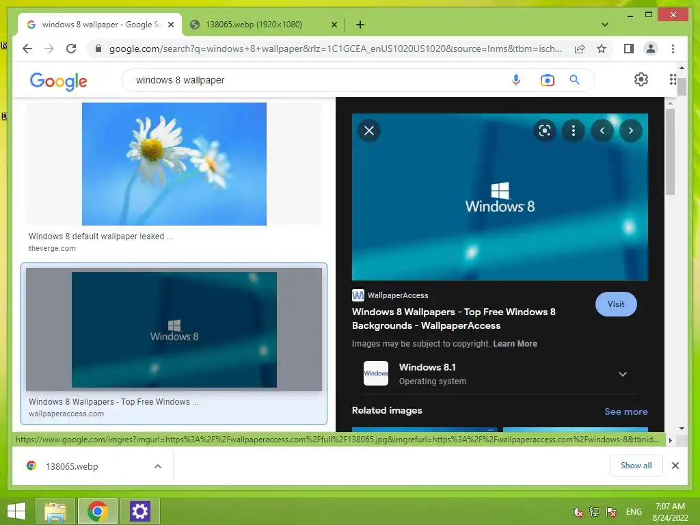Click the muted volume tray icon
Screen dimensions: 700x525
point(578,512)
